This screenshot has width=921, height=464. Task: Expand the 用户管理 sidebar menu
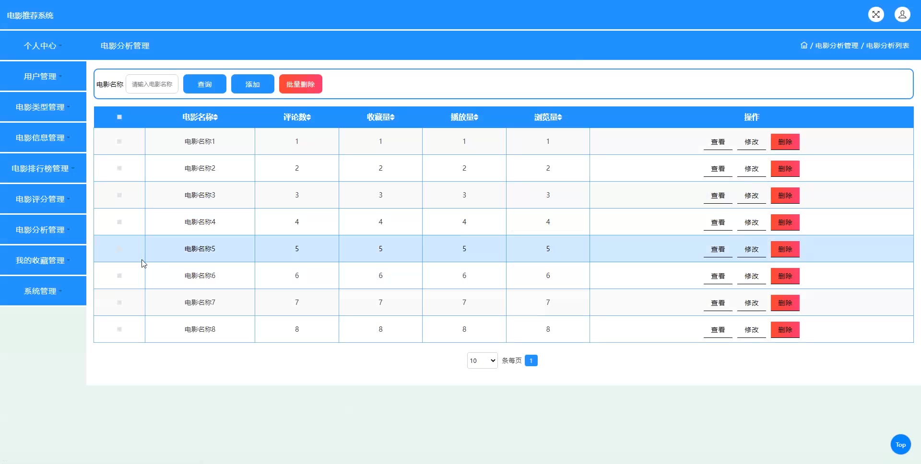point(43,76)
